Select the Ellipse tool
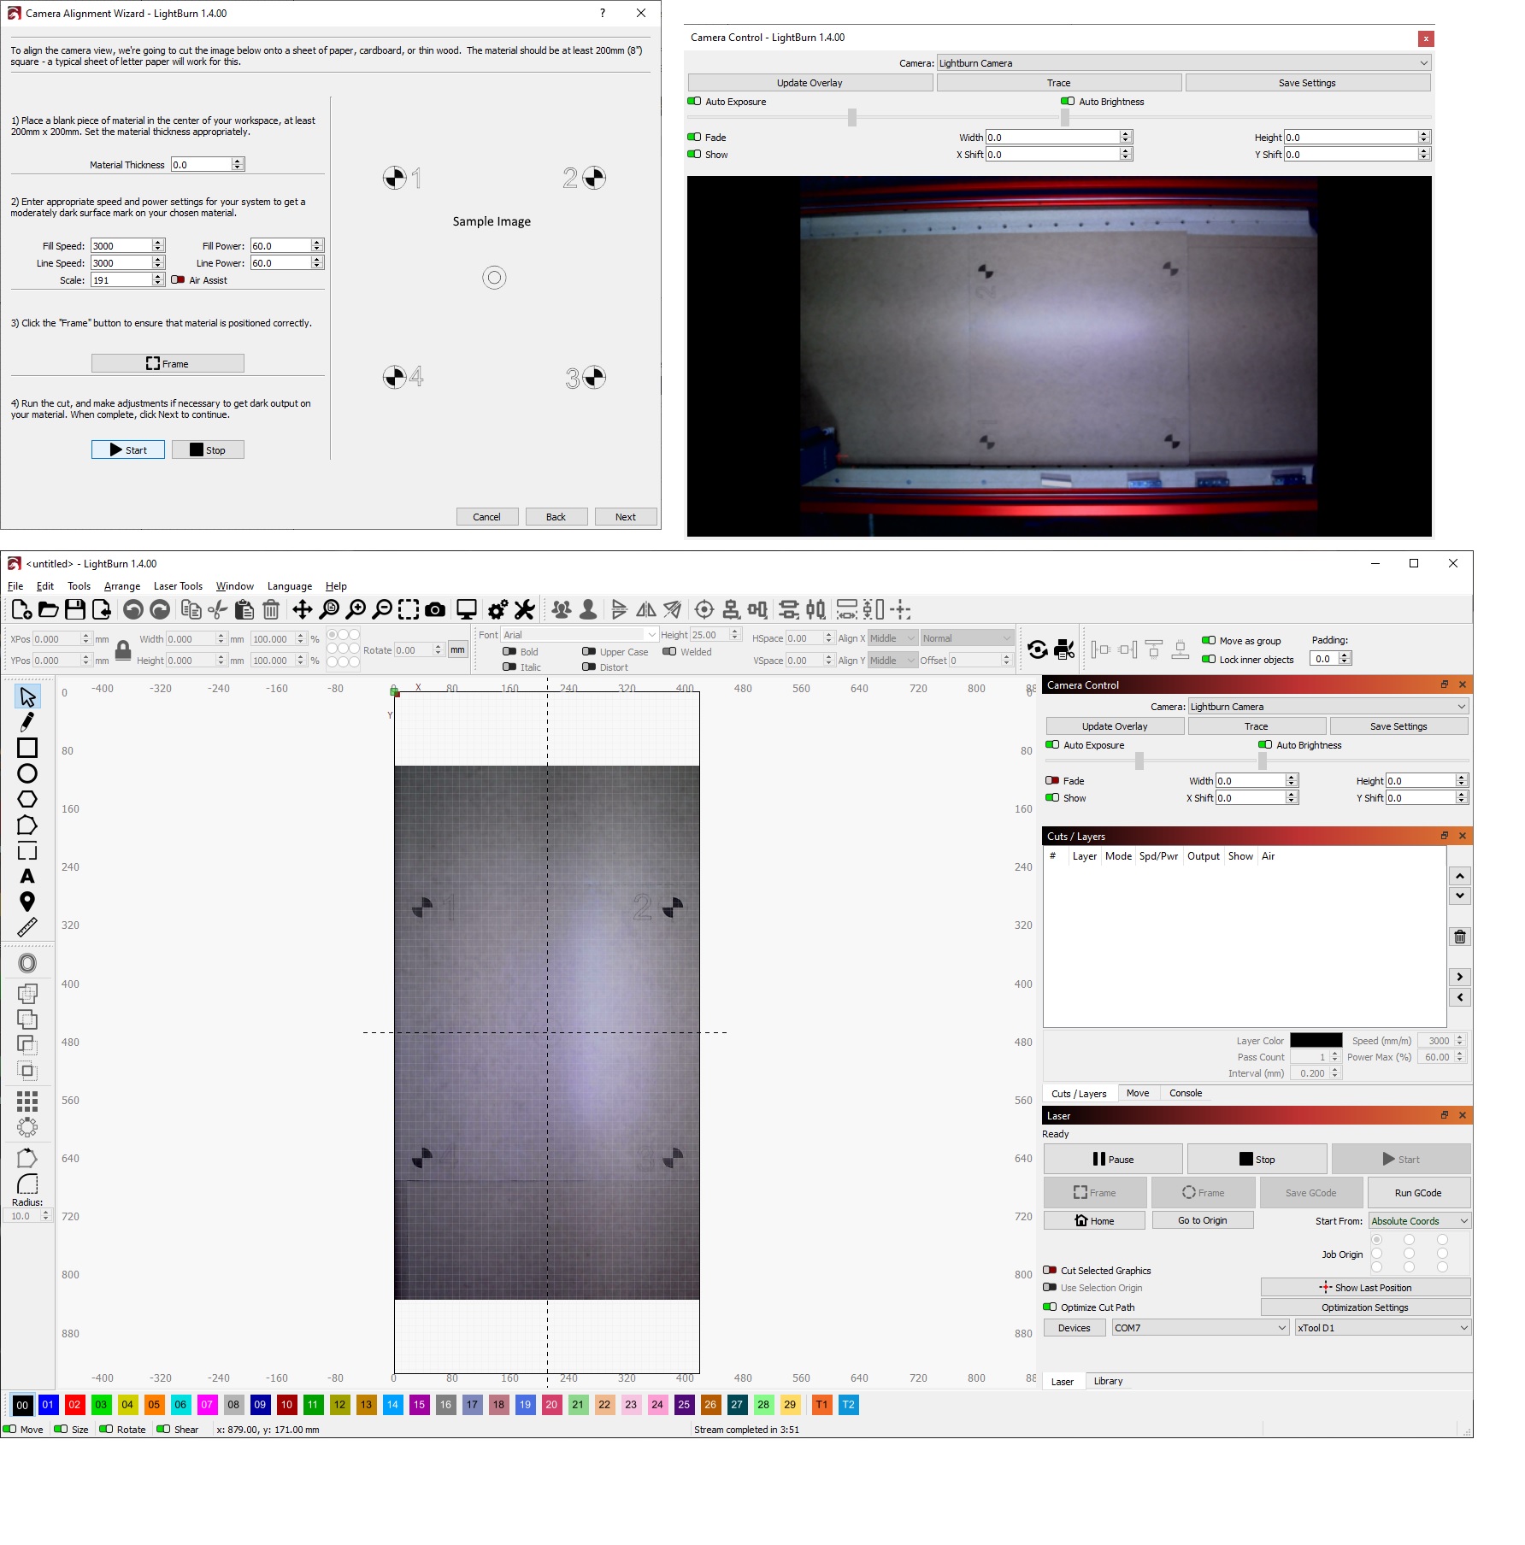1525x1545 pixels. [x=27, y=773]
